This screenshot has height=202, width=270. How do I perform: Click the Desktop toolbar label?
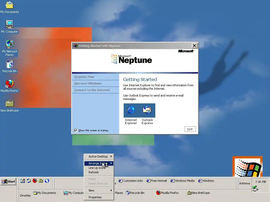pyautogui.click(x=25, y=195)
